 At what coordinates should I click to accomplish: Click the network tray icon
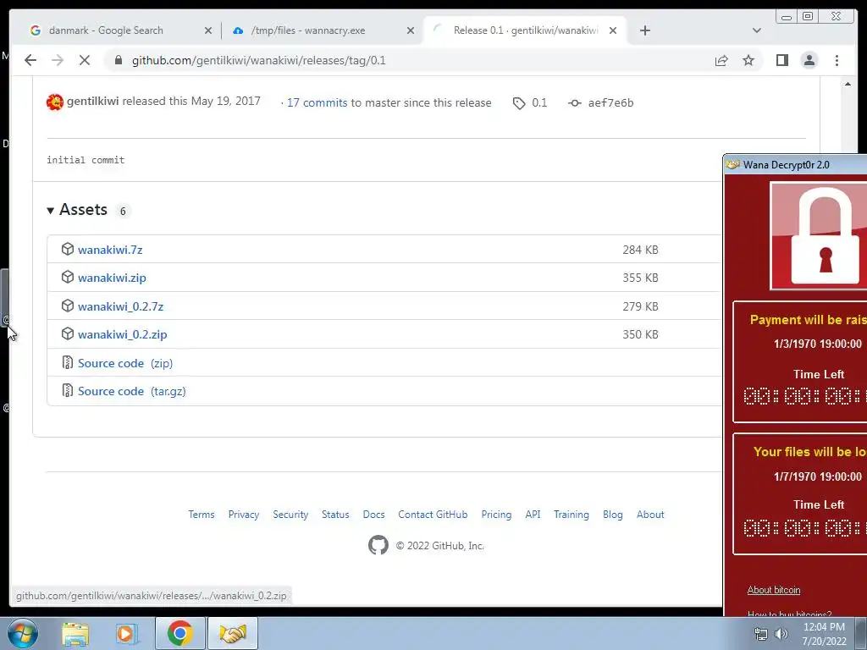761,634
